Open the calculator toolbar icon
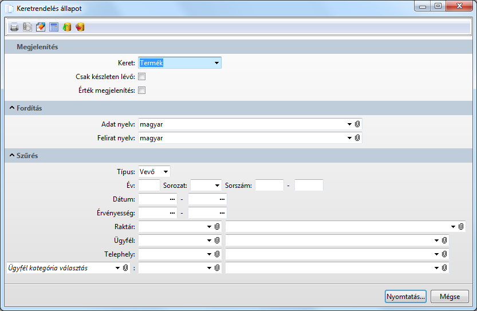This screenshot has height=311, width=477. [x=54, y=27]
